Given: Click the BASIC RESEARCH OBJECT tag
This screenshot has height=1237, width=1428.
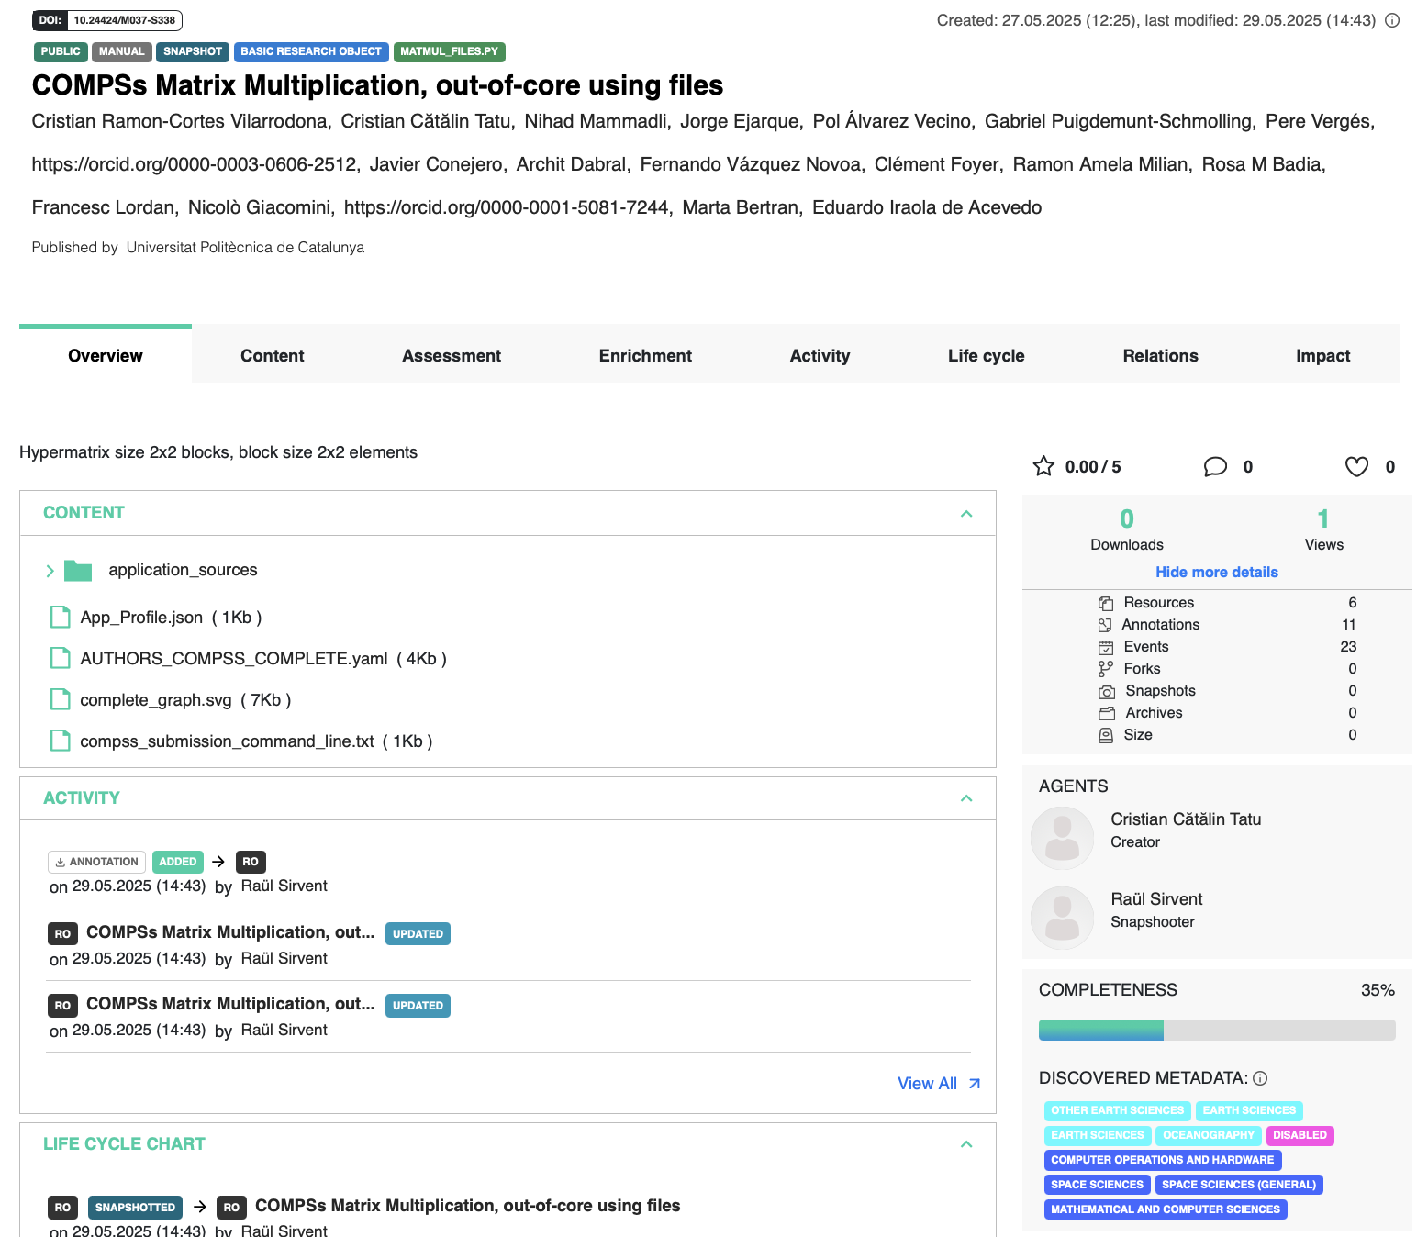Looking at the screenshot, I should coord(311,51).
